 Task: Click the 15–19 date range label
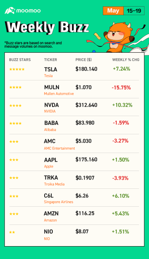pyautogui.click(x=134, y=11)
